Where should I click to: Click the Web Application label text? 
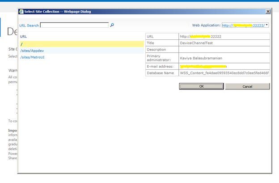coord(206,25)
